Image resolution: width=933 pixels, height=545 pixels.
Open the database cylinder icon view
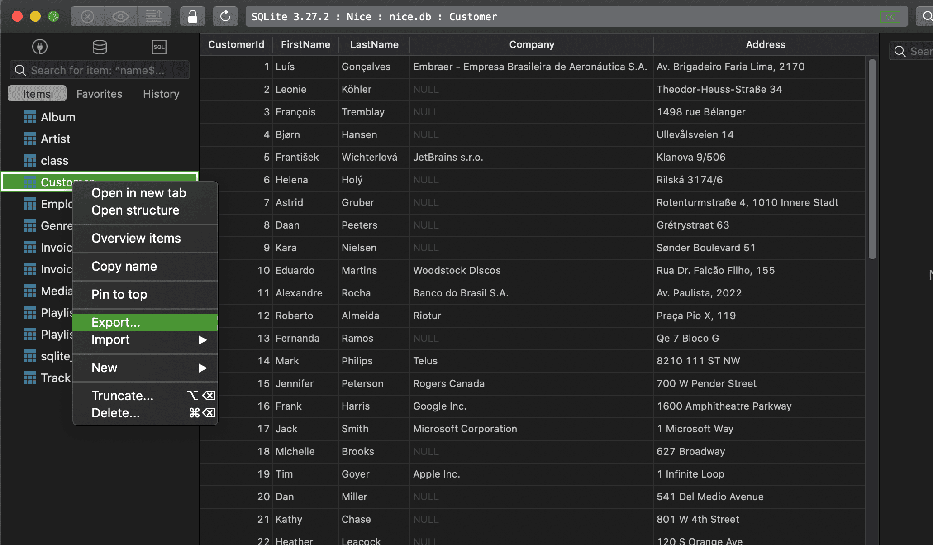[100, 47]
